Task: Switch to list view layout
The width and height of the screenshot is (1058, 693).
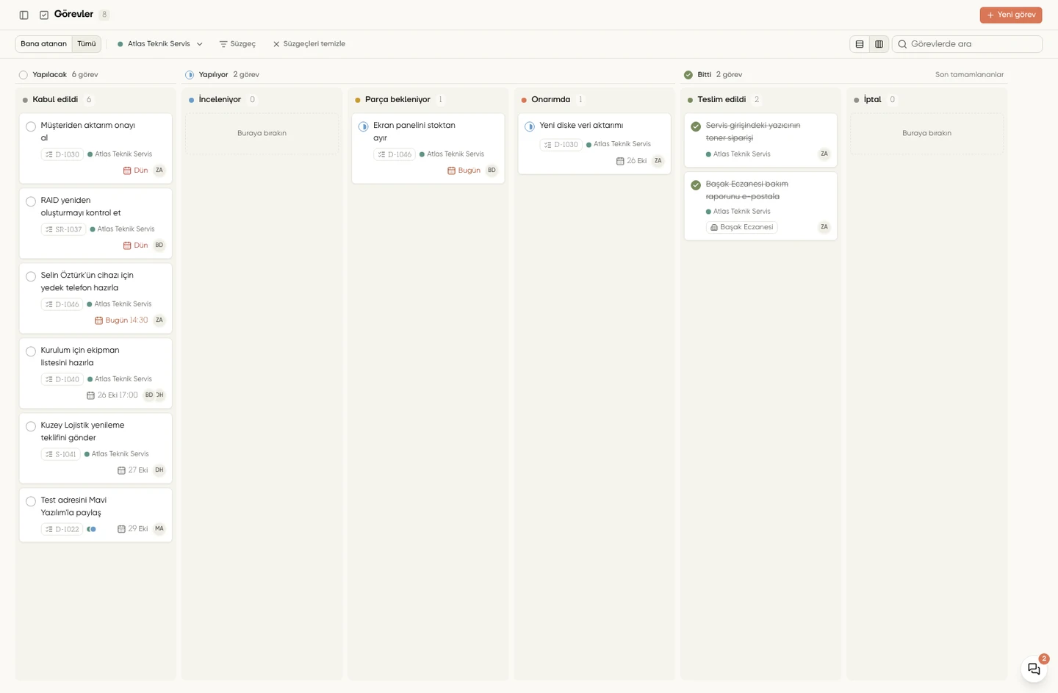Action: [860, 44]
